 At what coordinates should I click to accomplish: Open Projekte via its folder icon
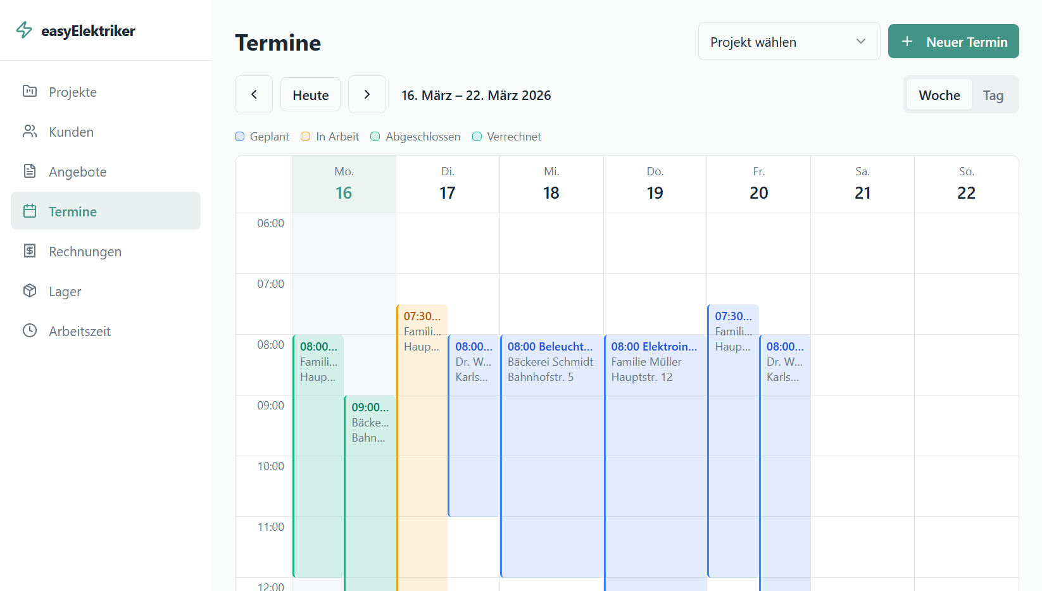(x=30, y=91)
